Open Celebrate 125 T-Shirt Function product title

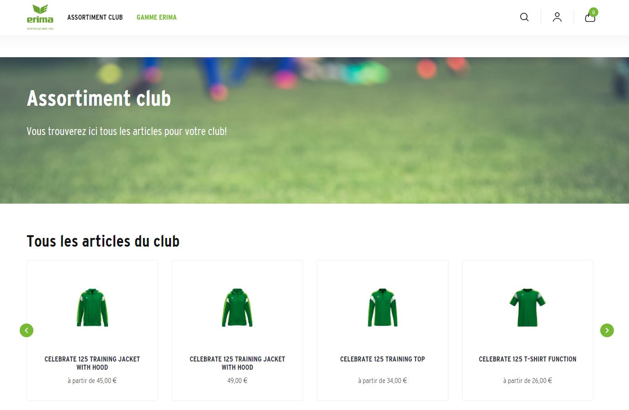coord(528,359)
